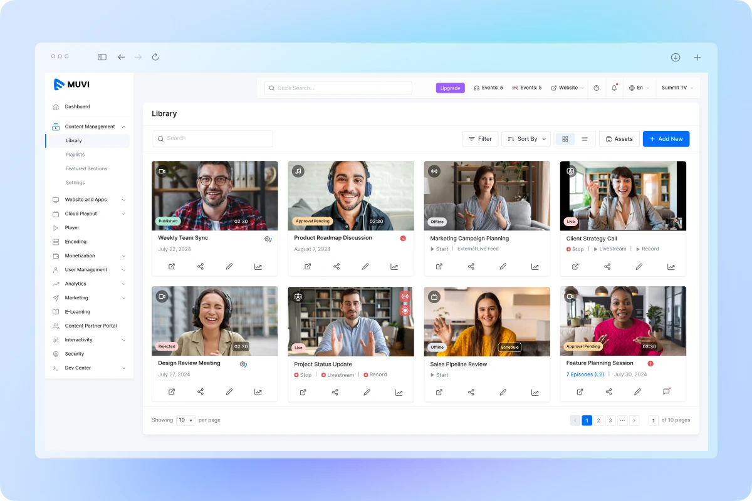
Task: Click the settings gear on Weekly Team Sync
Action: coord(268,239)
